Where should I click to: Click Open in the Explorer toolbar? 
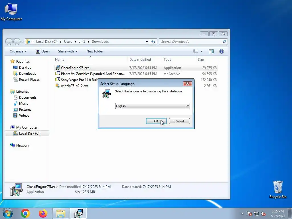click(43, 51)
